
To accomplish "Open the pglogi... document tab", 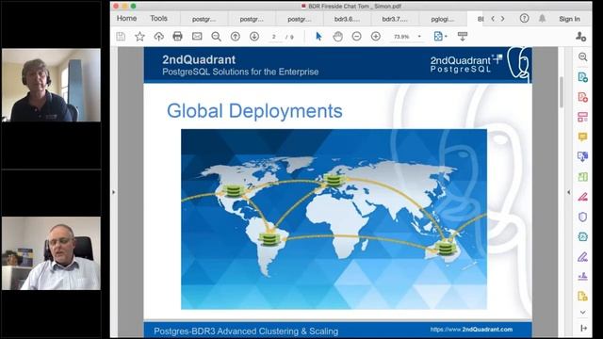I will coord(442,19).
